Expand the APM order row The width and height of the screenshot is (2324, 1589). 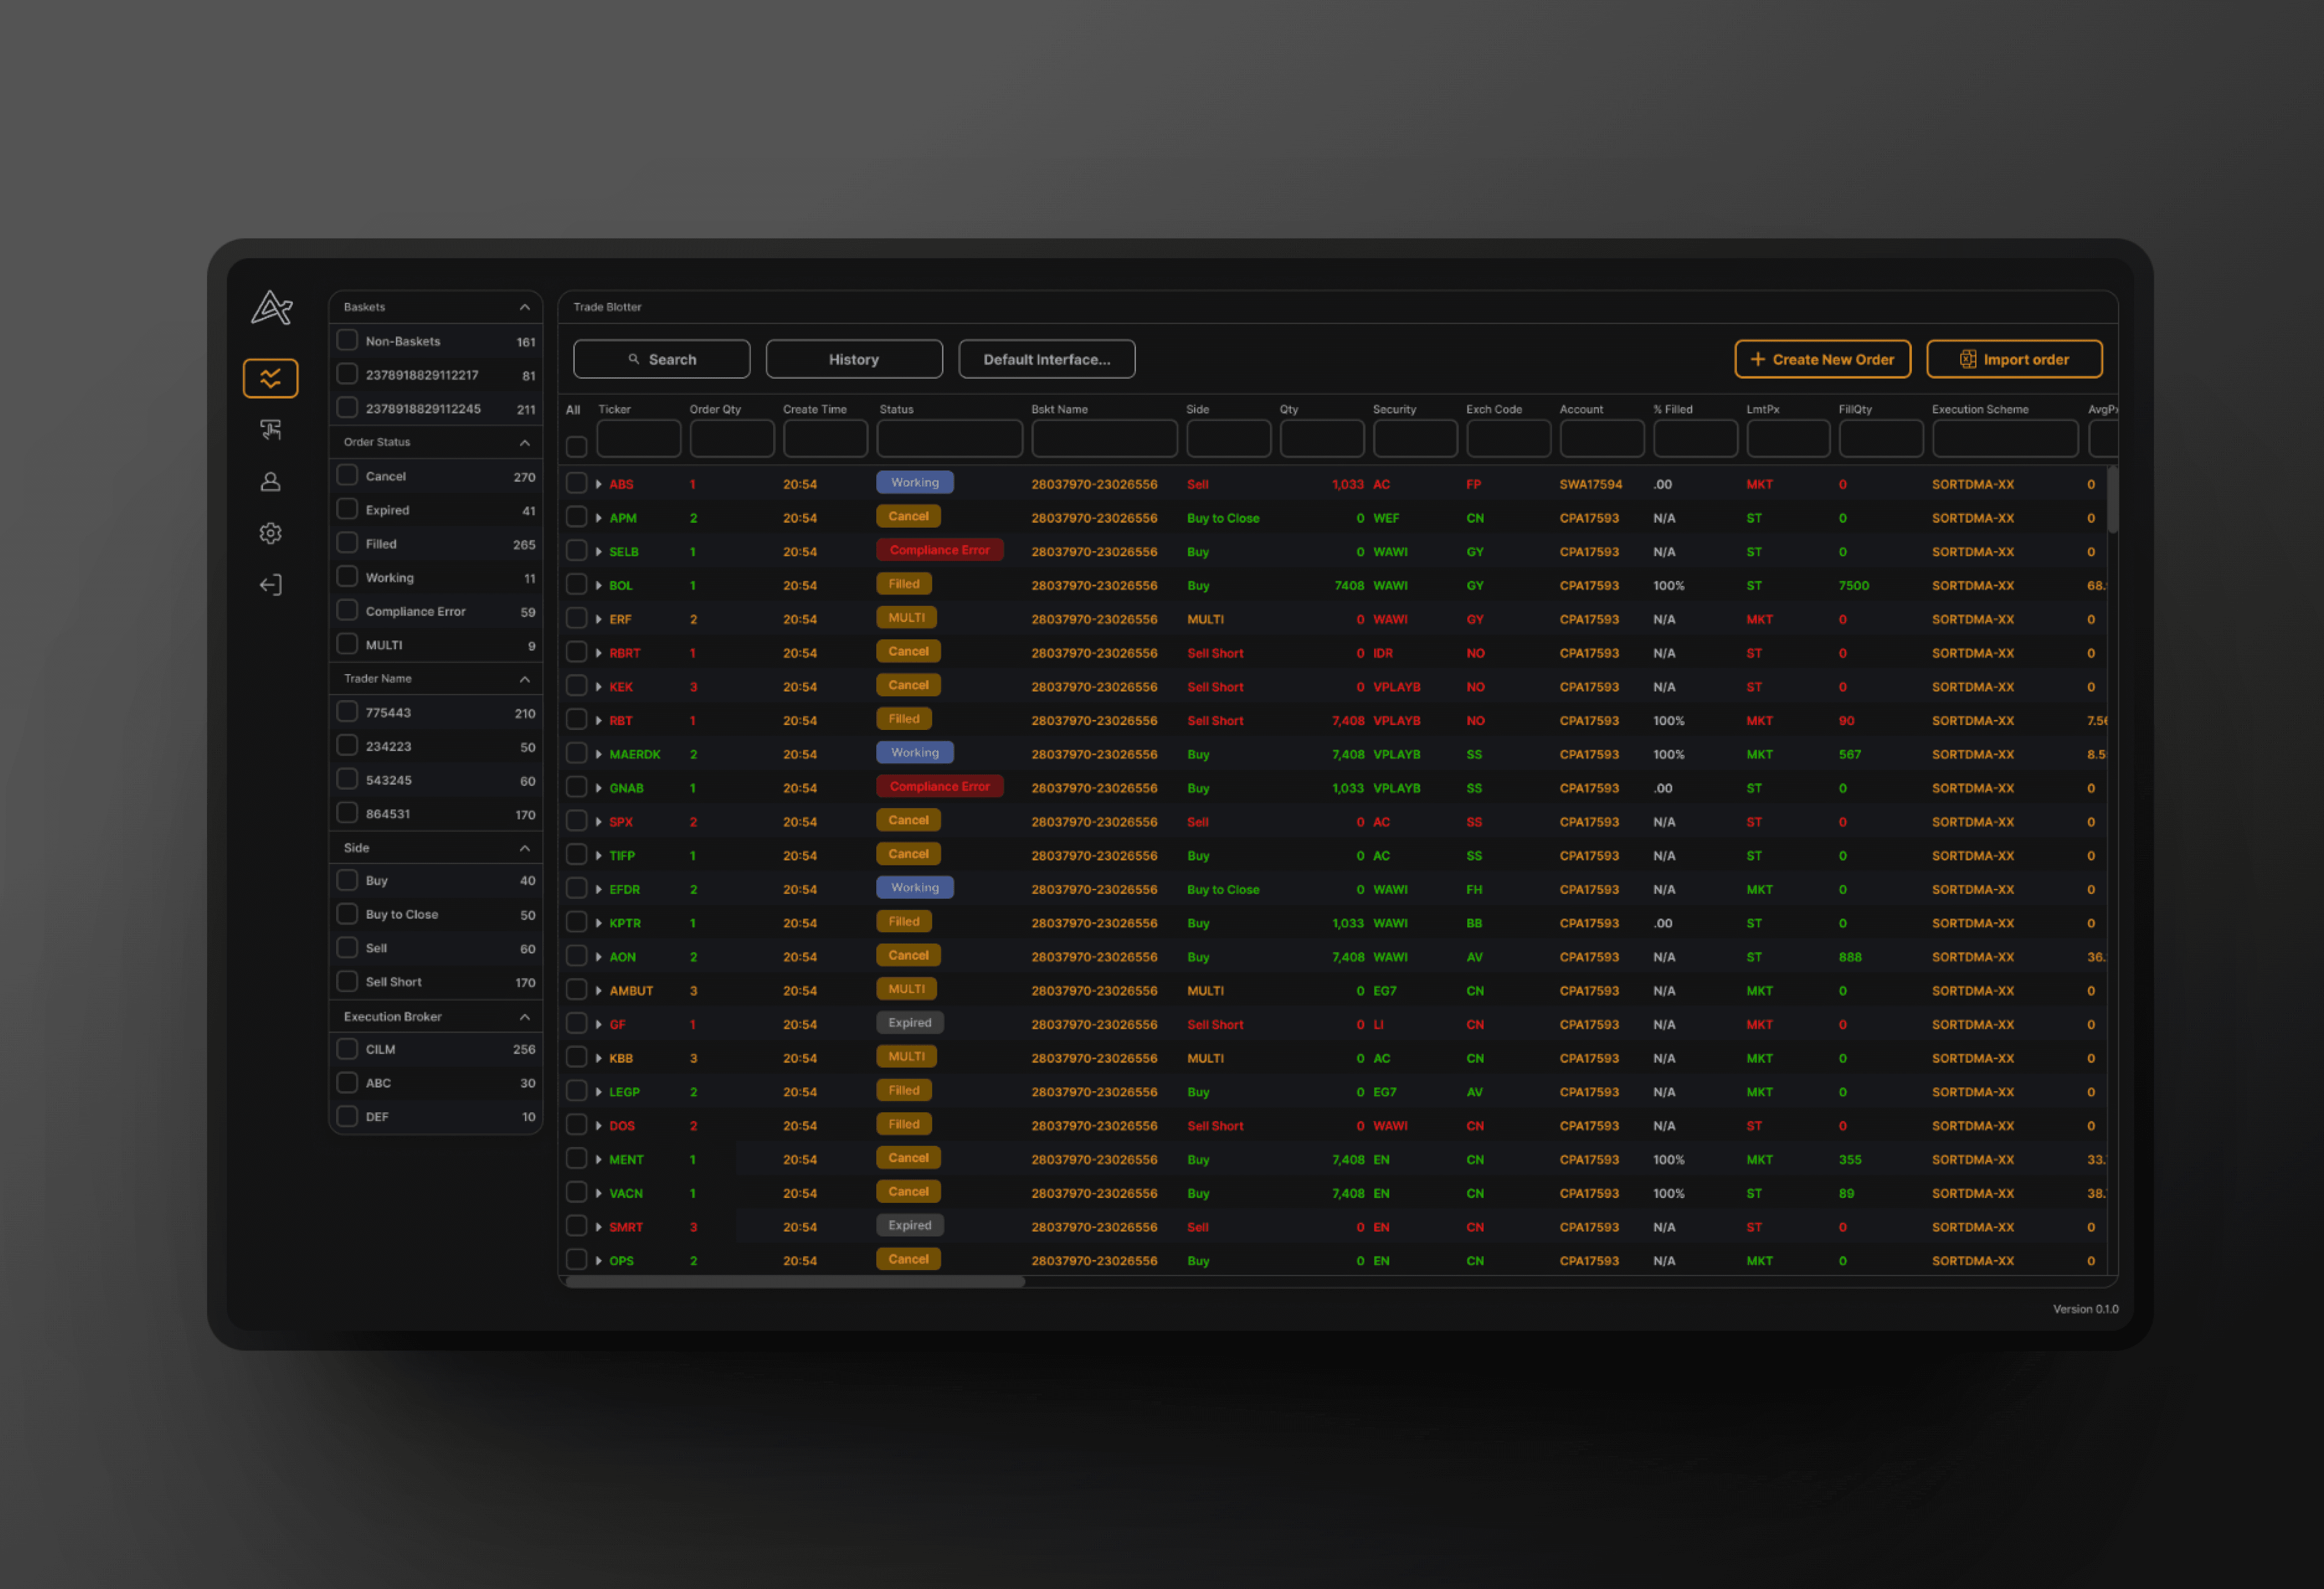point(599,518)
